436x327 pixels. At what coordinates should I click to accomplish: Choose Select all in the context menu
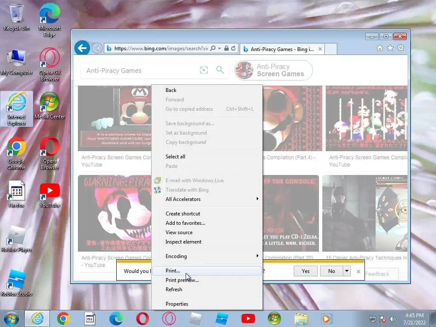[207, 157]
